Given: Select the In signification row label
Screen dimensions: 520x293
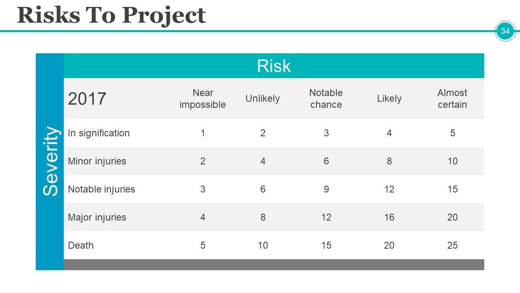Looking at the screenshot, I should pyautogui.click(x=99, y=133).
